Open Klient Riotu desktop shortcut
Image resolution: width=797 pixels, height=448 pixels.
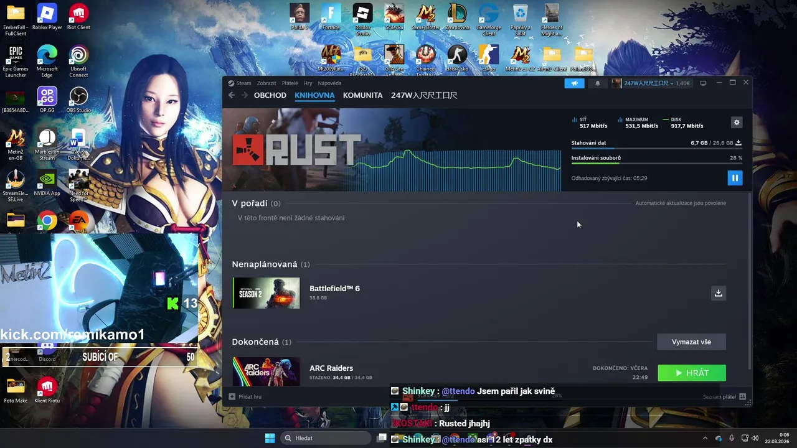47,391
